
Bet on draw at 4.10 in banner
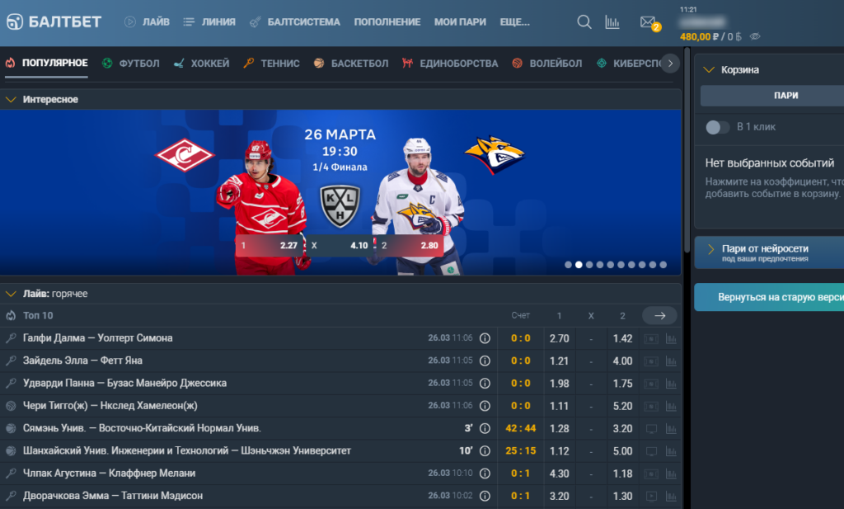tap(340, 246)
